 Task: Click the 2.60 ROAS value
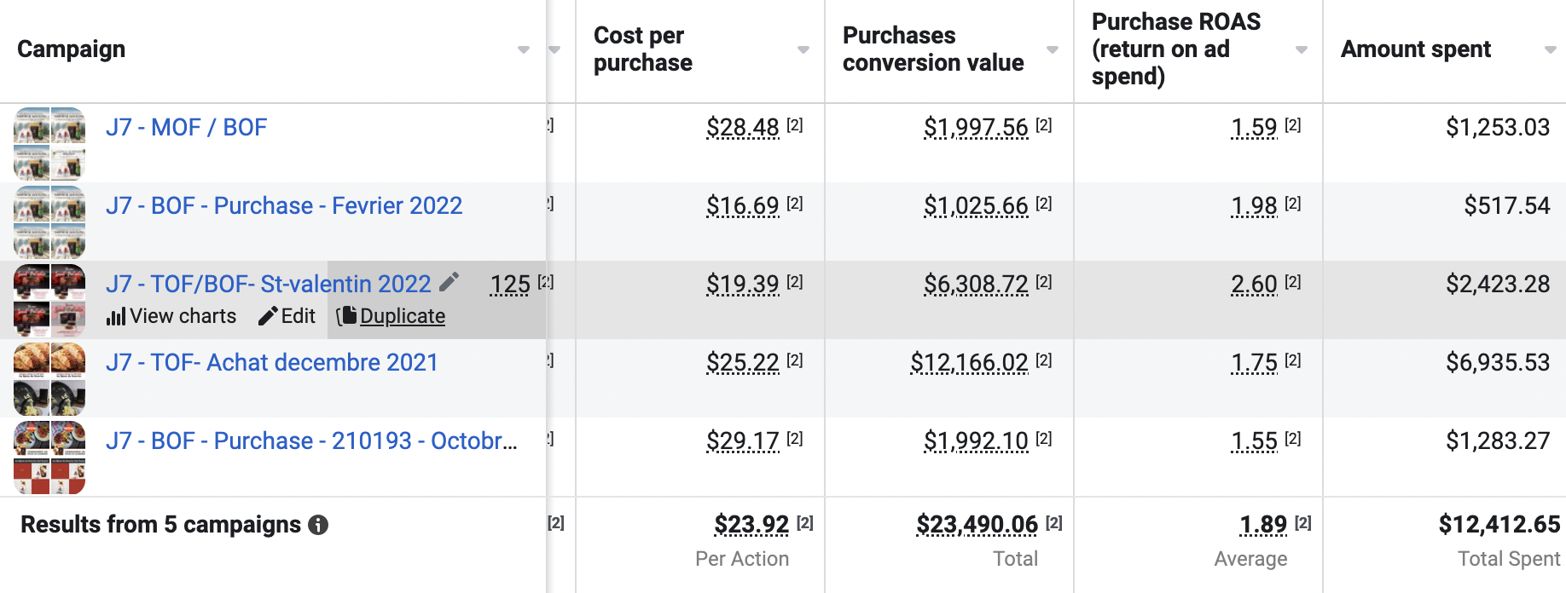(1254, 285)
